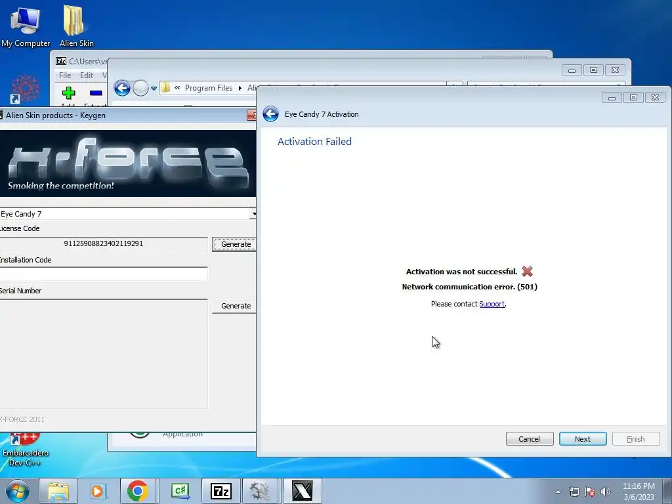Click the back arrow in Eye Candy 7 Activation

click(x=270, y=114)
